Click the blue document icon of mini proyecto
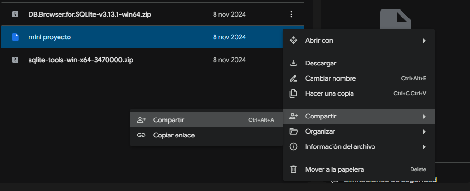Viewport: 470px width, 191px height. click(x=15, y=37)
